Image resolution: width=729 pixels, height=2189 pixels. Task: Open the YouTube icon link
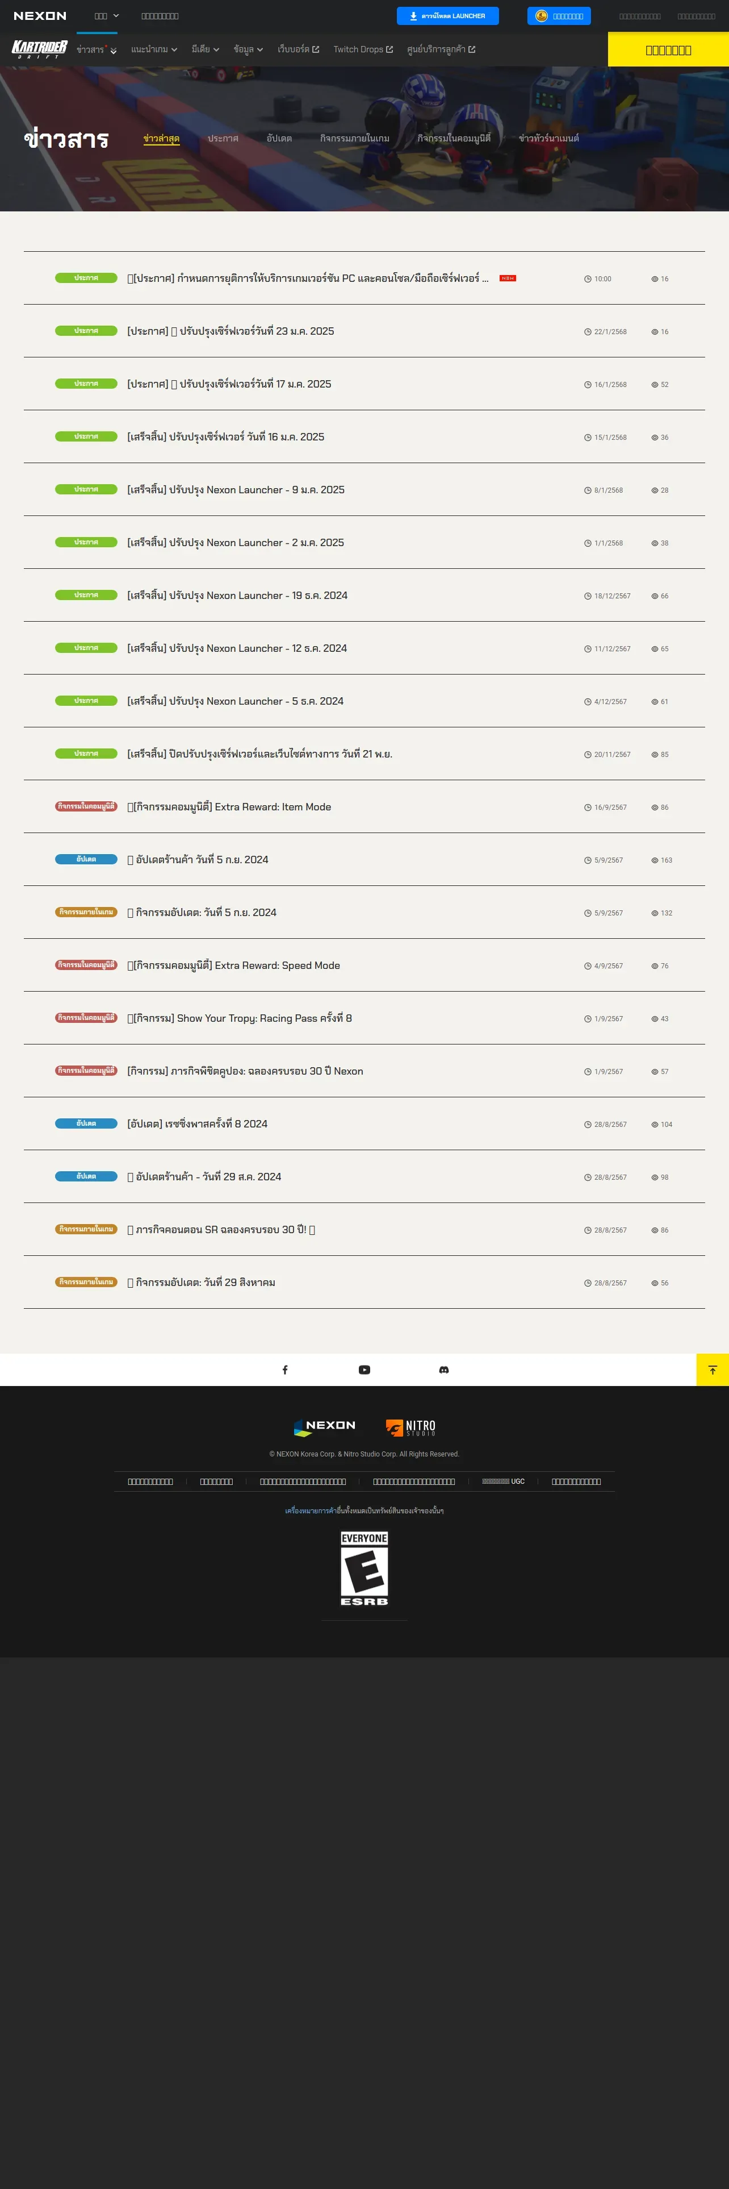pyautogui.click(x=364, y=1370)
